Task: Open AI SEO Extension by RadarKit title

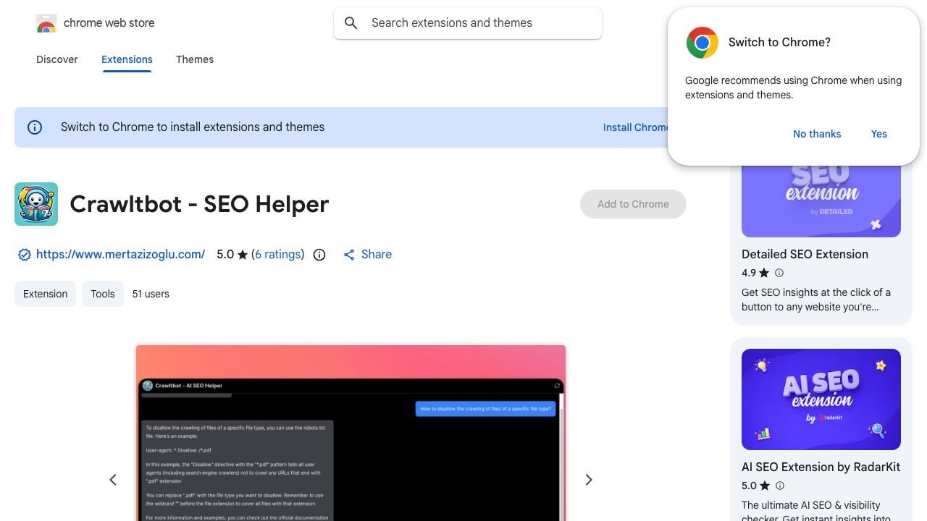Action: pyautogui.click(x=821, y=467)
